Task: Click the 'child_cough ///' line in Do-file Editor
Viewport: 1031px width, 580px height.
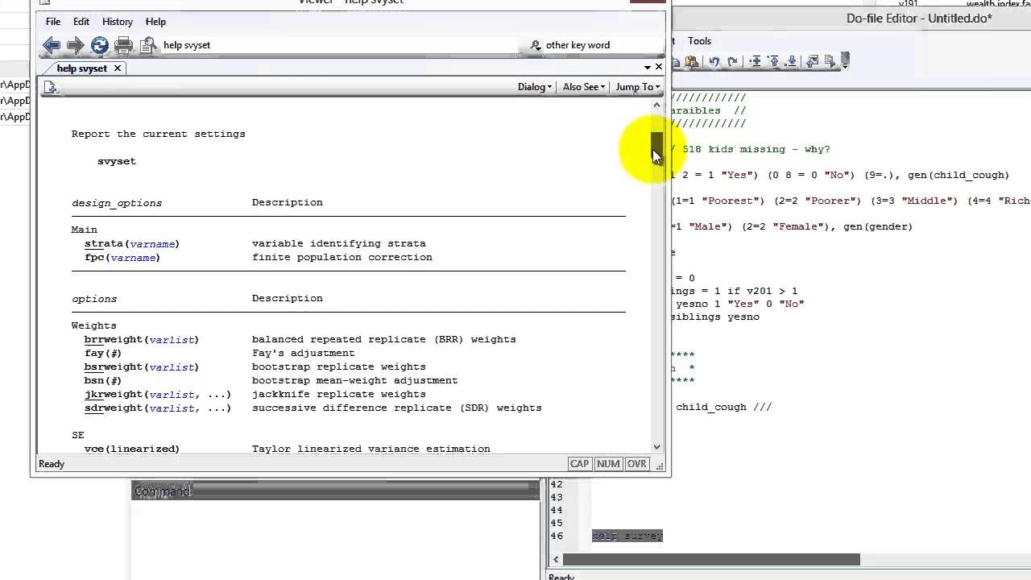Action: tap(723, 407)
